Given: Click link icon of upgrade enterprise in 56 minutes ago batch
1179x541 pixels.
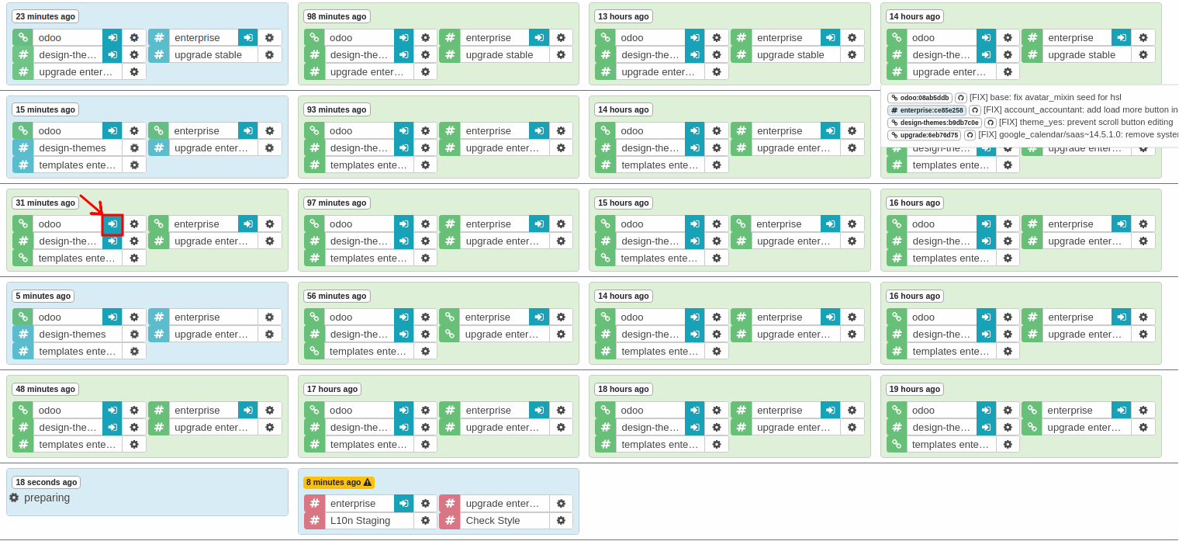Looking at the screenshot, I should click(x=449, y=335).
